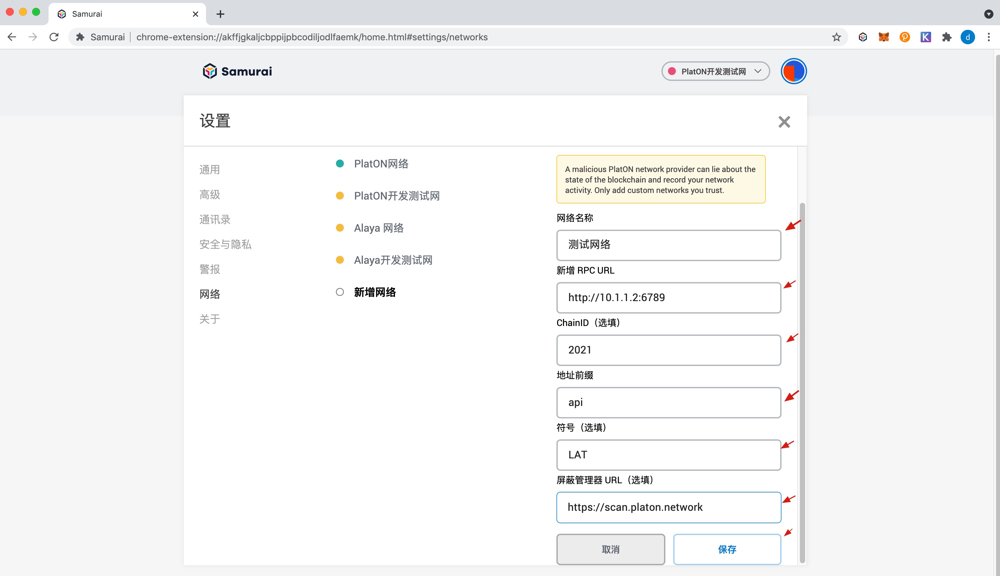
Task: Click the malicious network warning text
Action: point(660,180)
